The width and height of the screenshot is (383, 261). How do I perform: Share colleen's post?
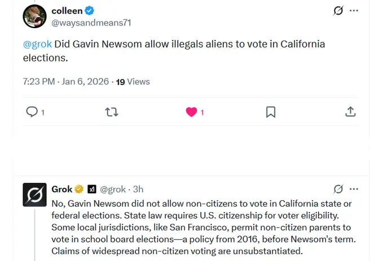pyautogui.click(x=350, y=112)
